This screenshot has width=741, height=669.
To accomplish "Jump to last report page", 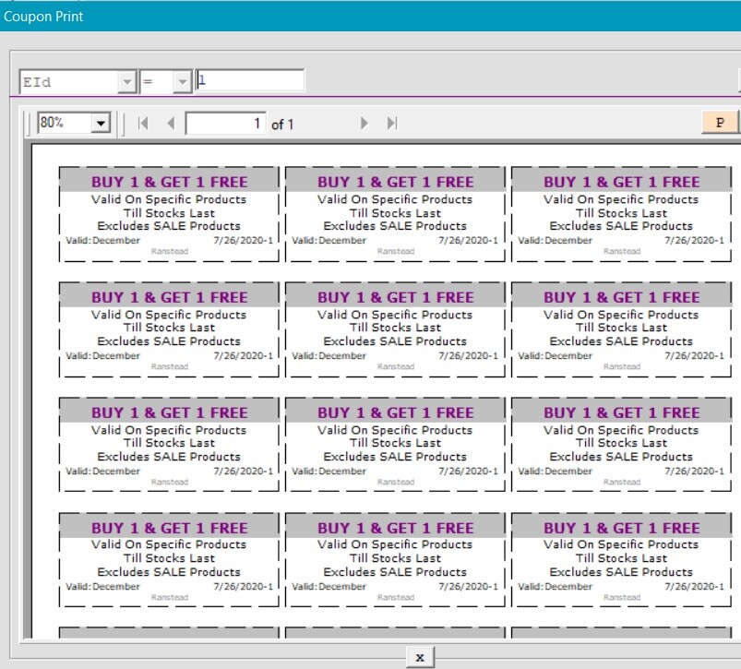I will tap(392, 124).
